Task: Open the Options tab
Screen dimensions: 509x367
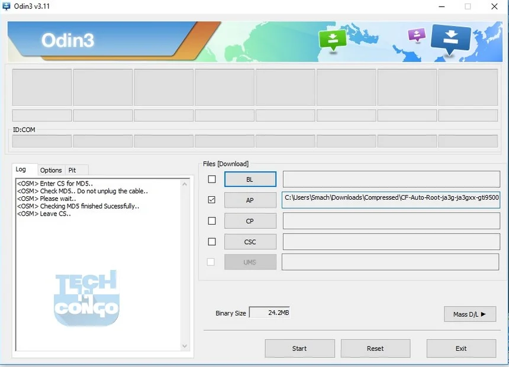Action: point(50,170)
